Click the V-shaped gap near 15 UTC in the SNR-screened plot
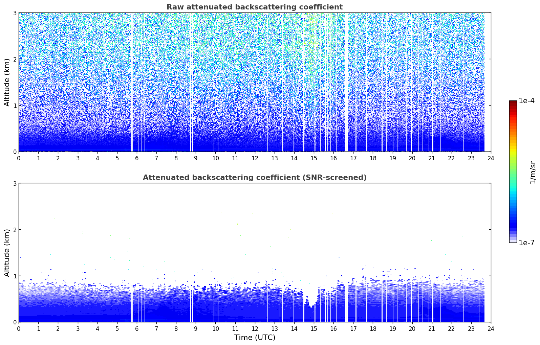 tap(311, 297)
